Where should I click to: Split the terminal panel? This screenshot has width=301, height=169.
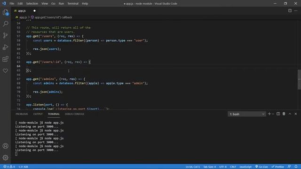[278, 114]
